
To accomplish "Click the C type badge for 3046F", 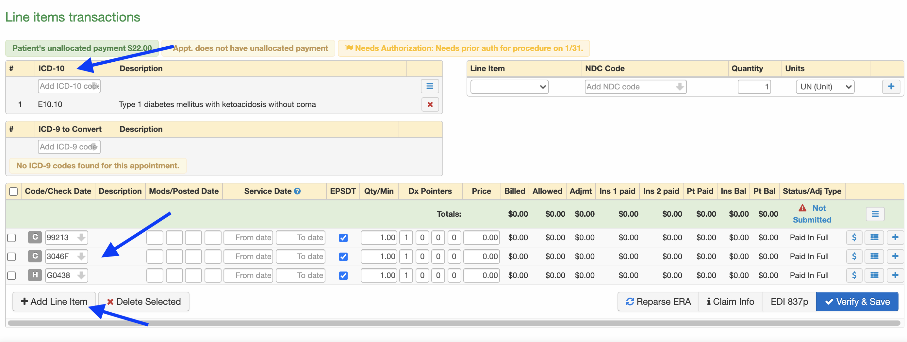I will coord(35,256).
